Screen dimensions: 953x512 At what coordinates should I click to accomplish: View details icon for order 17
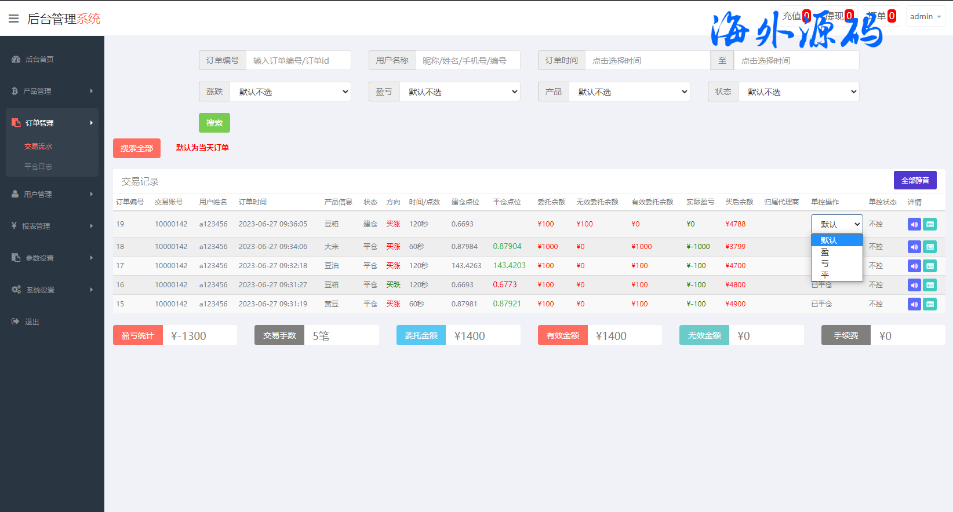click(930, 266)
